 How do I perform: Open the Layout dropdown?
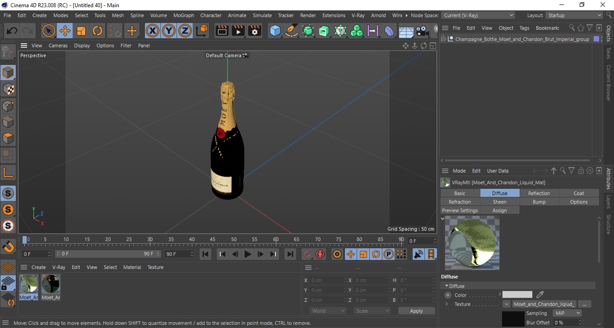point(574,15)
